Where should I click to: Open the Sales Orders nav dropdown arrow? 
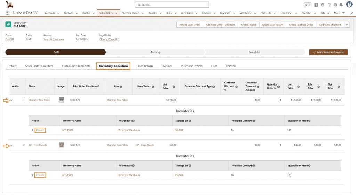(116, 13)
